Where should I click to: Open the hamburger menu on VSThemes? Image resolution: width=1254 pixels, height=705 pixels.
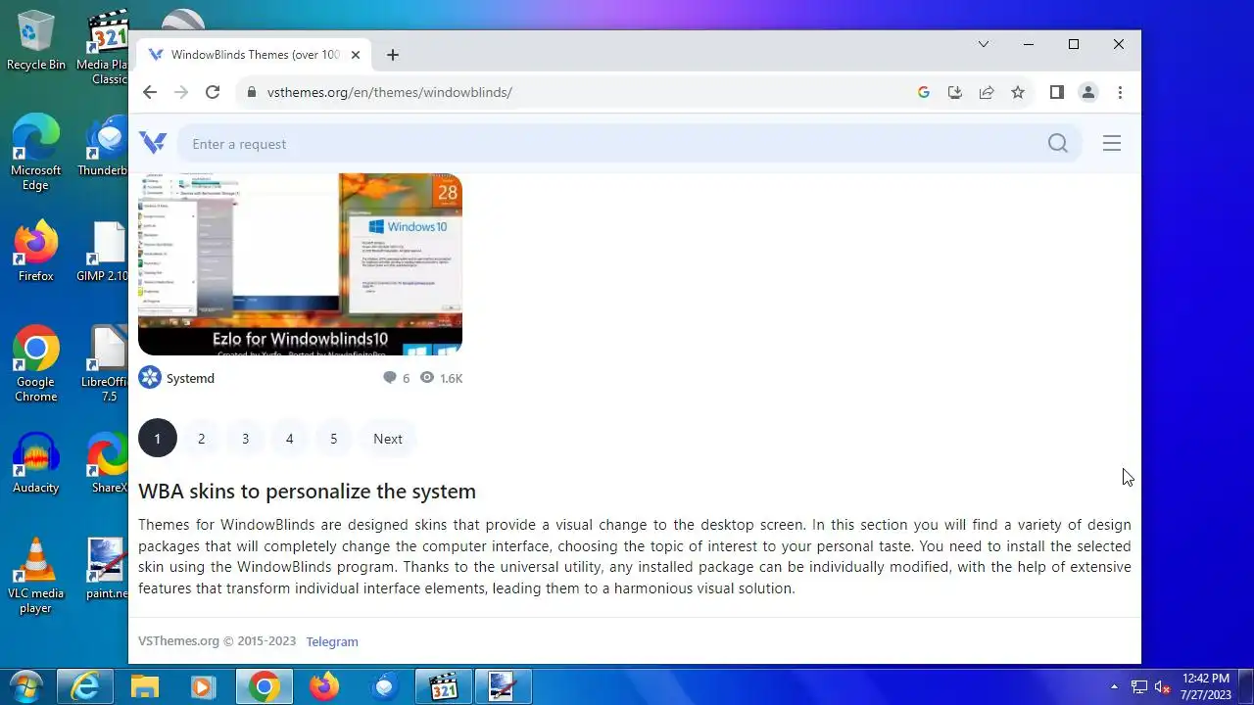[x=1111, y=144]
